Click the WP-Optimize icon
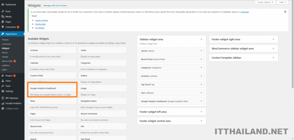The image size is (294, 140). coord(3,98)
